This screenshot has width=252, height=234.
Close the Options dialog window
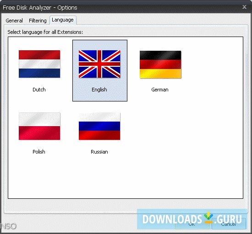coord(245,7)
